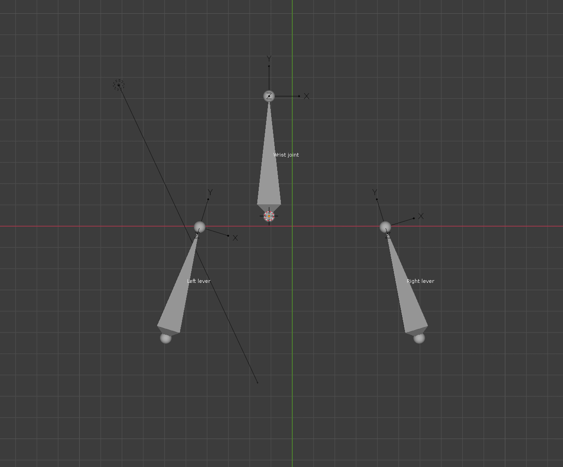Click the green vertical axis line

click(x=293, y=413)
